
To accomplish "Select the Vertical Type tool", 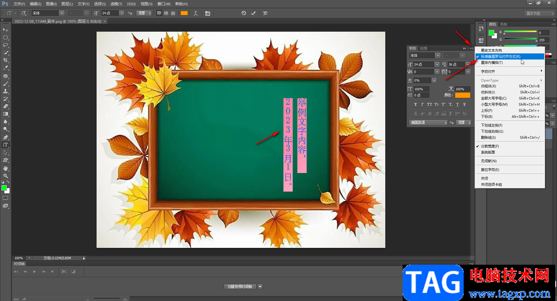I will point(6,145).
